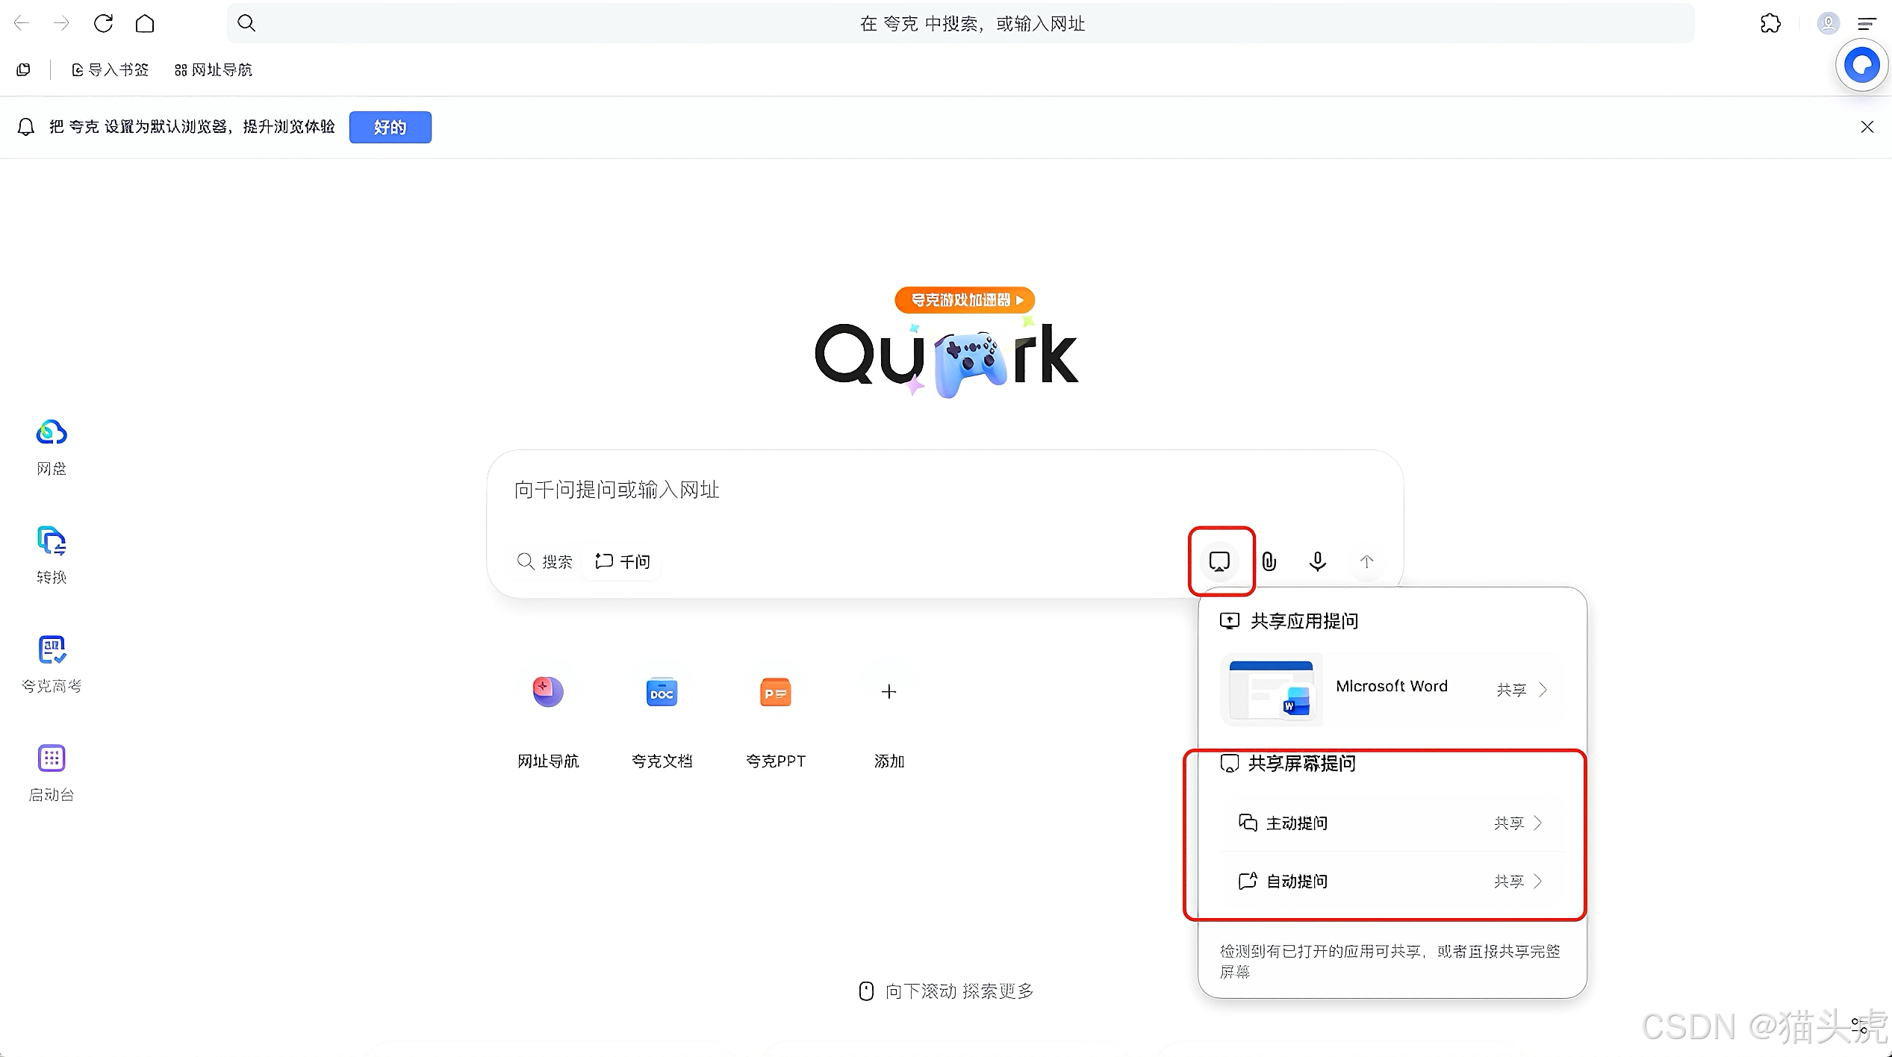Click the address bar magnifier icon

(246, 23)
